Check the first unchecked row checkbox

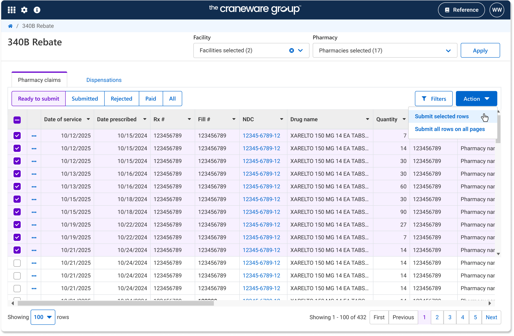17,263
